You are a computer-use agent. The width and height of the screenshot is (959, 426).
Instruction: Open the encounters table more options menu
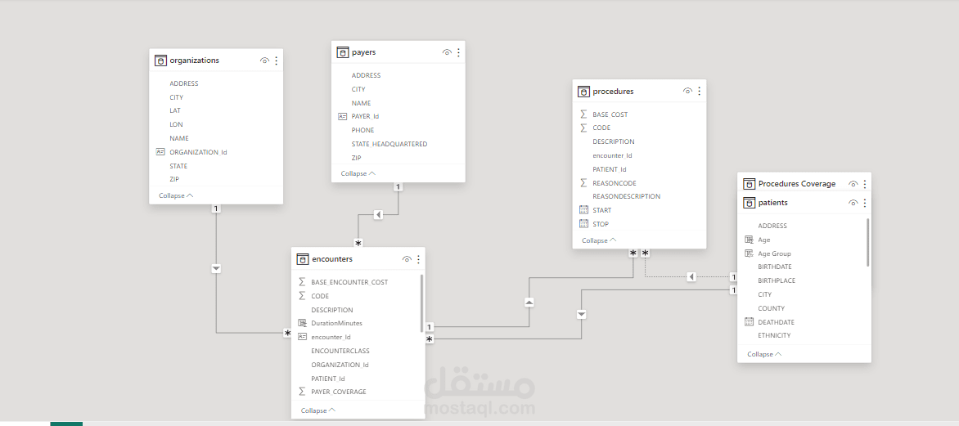418,259
